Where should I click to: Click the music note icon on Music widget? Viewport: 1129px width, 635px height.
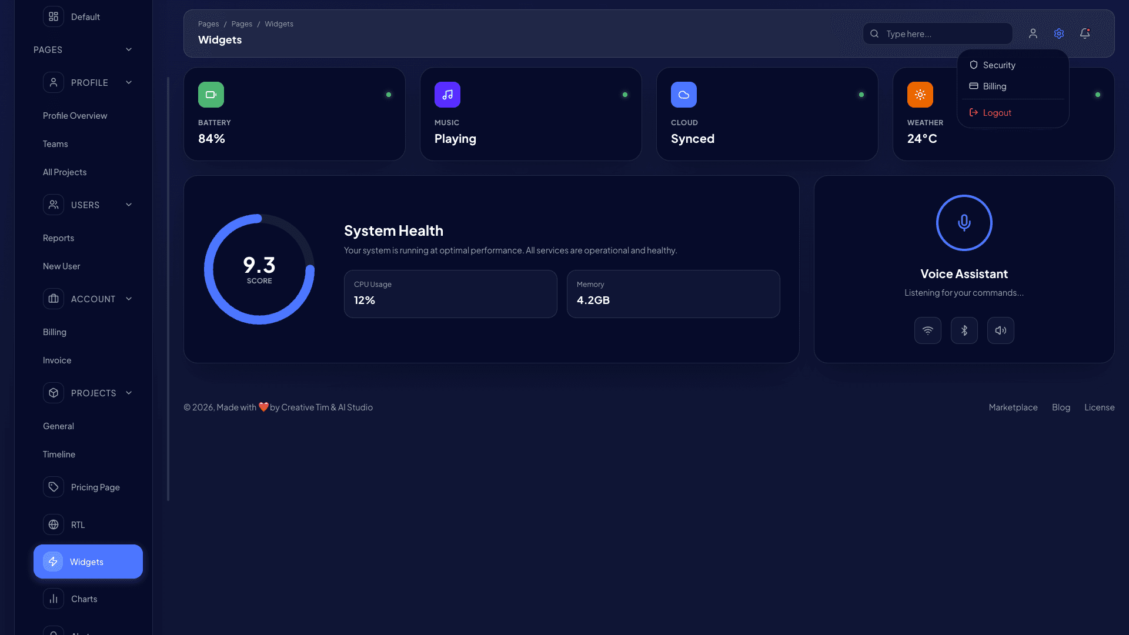447,94
